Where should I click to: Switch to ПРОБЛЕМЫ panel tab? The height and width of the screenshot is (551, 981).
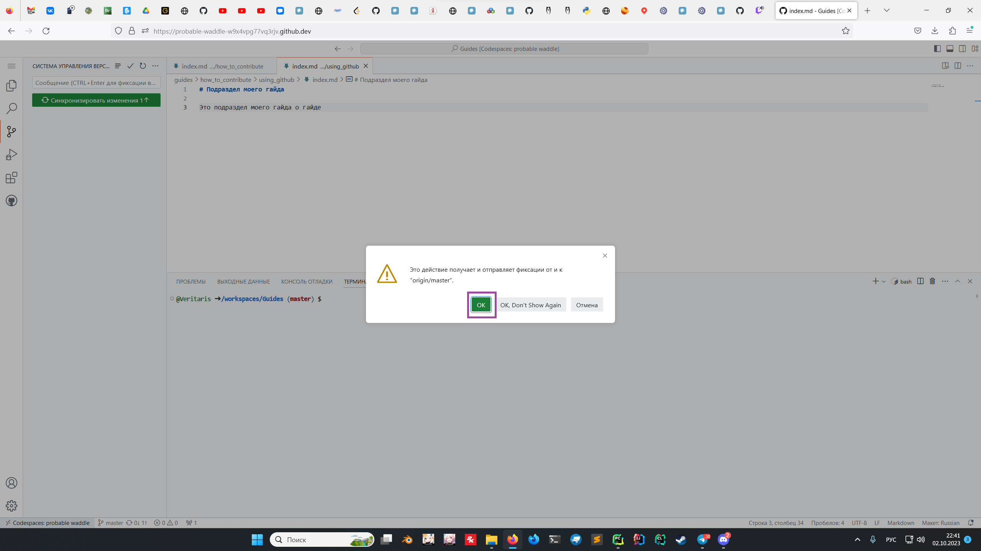191,282
